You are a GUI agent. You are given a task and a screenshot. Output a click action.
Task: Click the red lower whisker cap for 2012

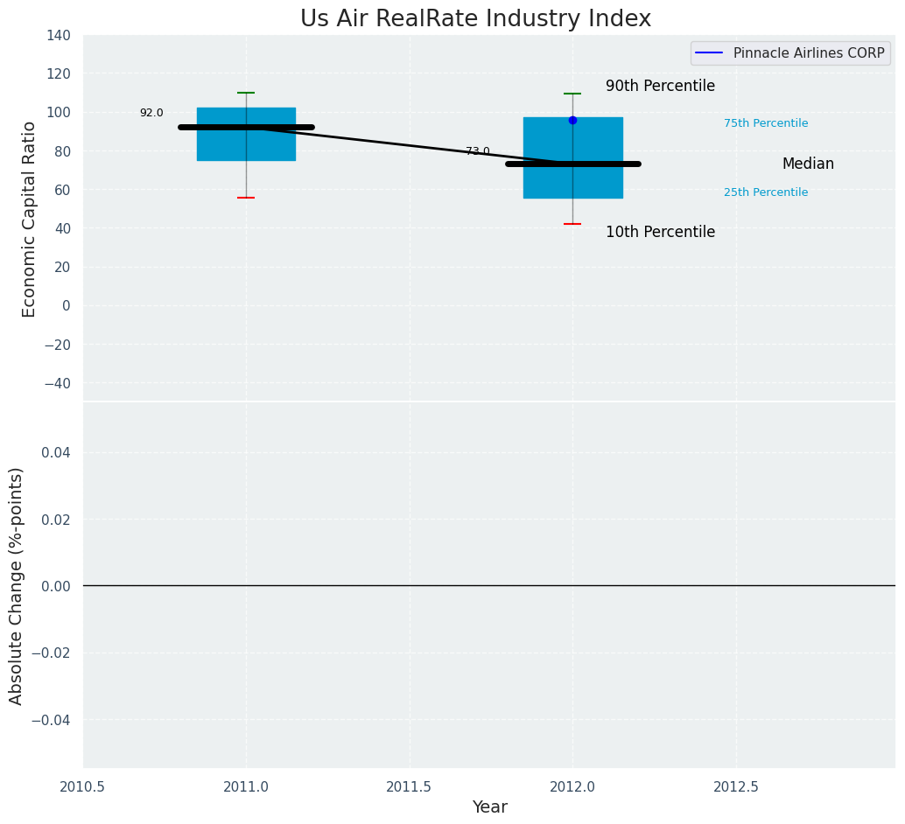(572, 224)
